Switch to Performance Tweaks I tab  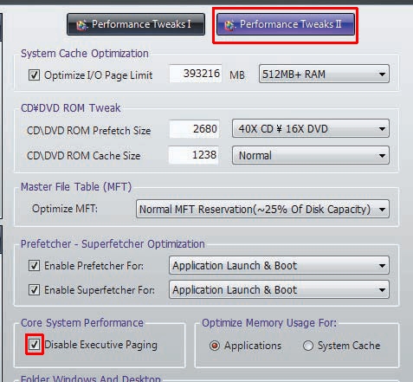click(x=136, y=24)
